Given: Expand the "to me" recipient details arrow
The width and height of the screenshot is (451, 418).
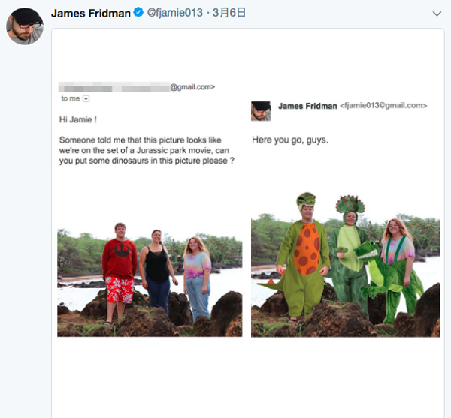Looking at the screenshot, I should pos(86,98).
